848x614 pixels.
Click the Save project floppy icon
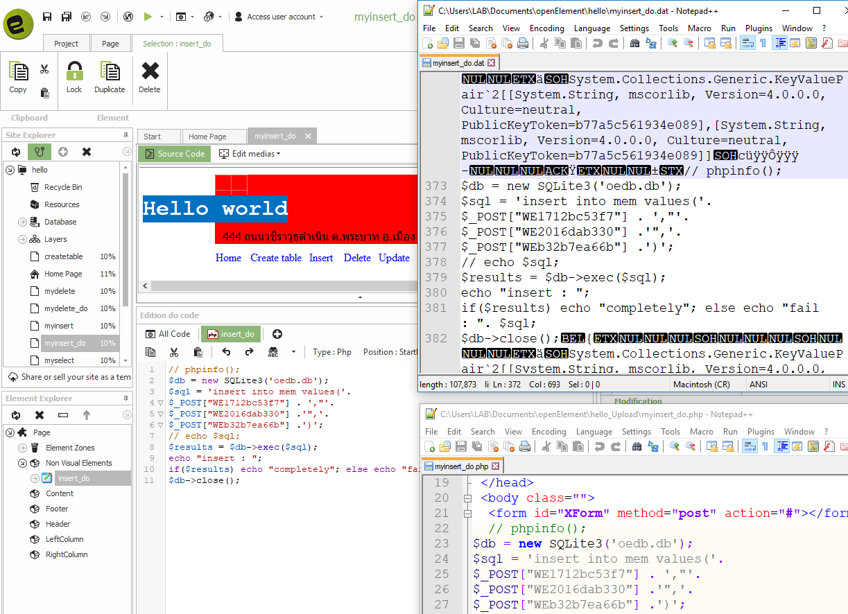tap(47, 17)
